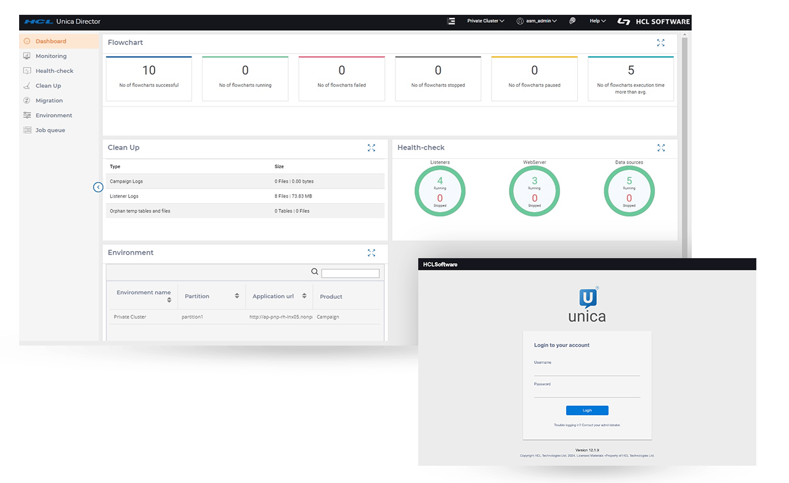Focus the Environment search field
The height and width of the screenshot is (483, 789).
tap(350, 274)
